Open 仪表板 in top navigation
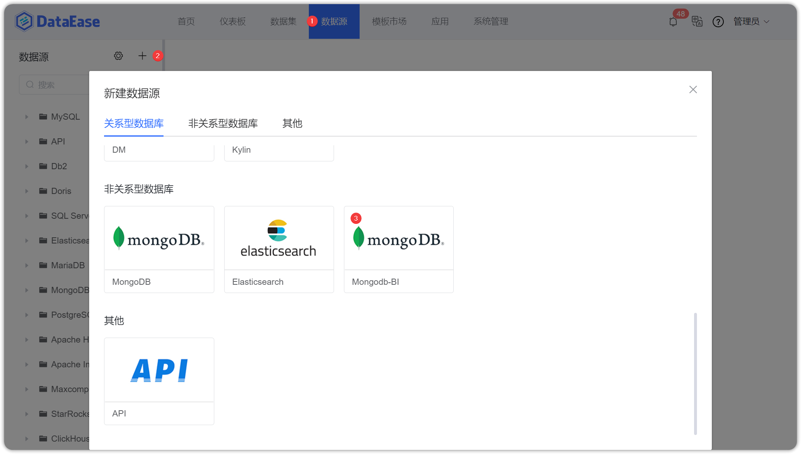The width and height of the screenshot is (801, 454). tap(232, 21)
